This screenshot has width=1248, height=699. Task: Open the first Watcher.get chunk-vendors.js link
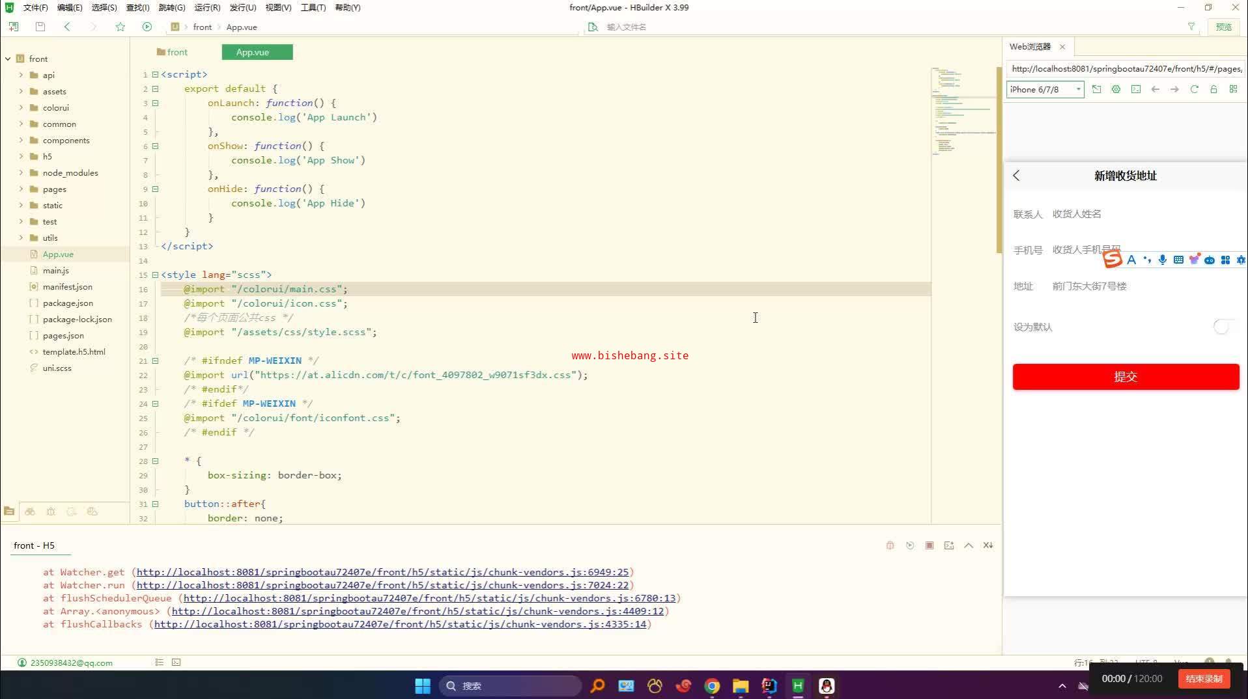click(x=382, y=572)
